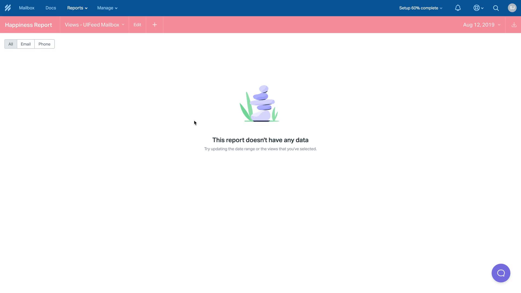The height and width of the screenshot is (293, 521).
Task: Click the setup completion progress indicator
Action: point(420,8)
